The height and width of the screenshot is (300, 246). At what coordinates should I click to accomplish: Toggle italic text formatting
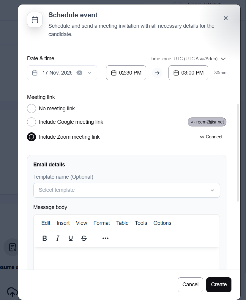pos(58,238)
